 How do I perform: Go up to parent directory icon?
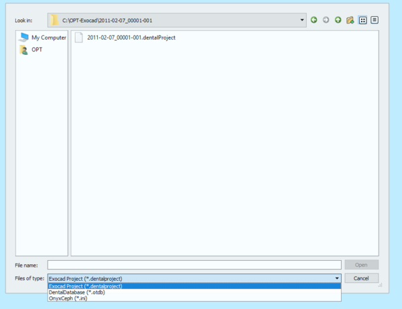click(338, 20)
